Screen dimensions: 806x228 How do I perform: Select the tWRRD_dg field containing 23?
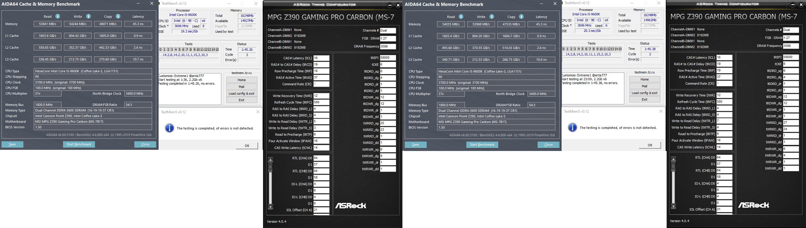click(x=388, y=130)
